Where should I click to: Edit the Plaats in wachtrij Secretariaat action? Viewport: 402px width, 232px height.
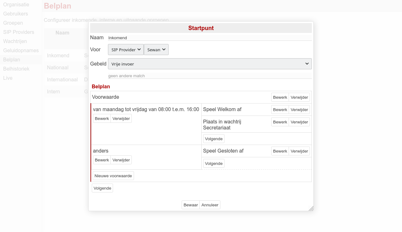tap(280, 122)
